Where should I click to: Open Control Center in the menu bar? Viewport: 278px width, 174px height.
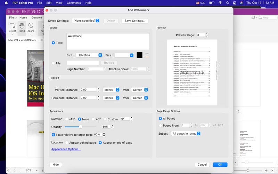235,3
